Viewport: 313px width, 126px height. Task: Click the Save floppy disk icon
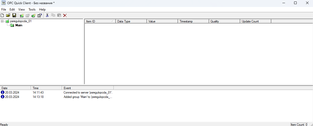14,15
